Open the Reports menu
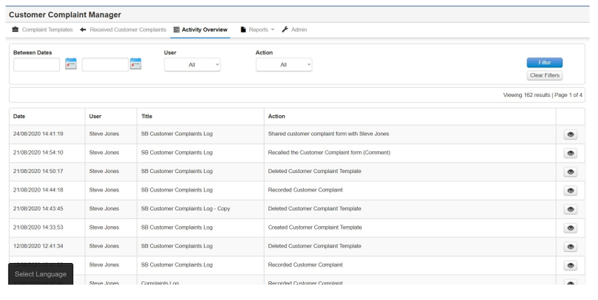Viewport: 598px width, 300px height. coord(257,29)
